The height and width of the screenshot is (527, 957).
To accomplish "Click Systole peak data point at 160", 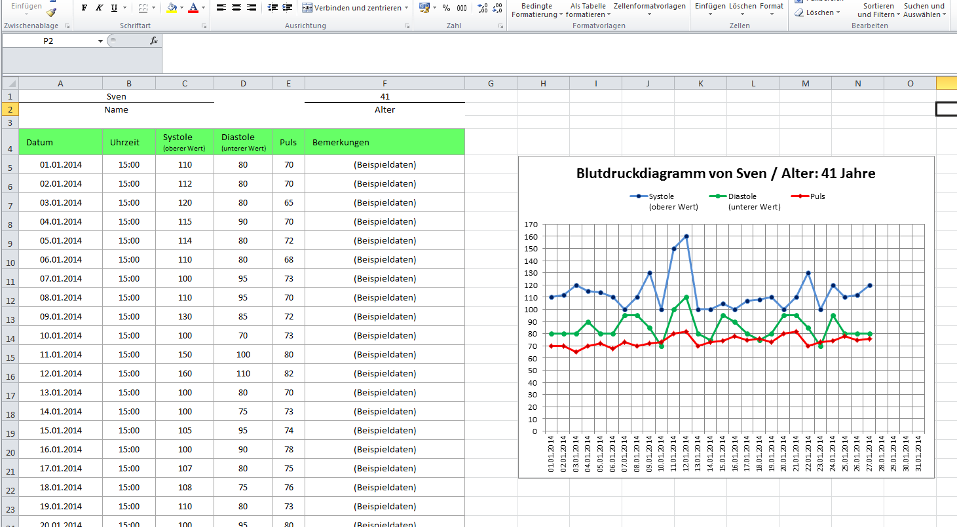I will click(x=686, y=236).
